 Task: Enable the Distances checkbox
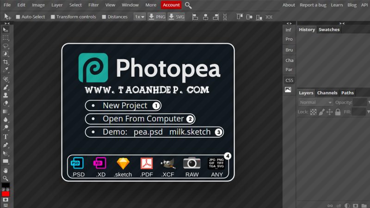click(x=104, y=17)
